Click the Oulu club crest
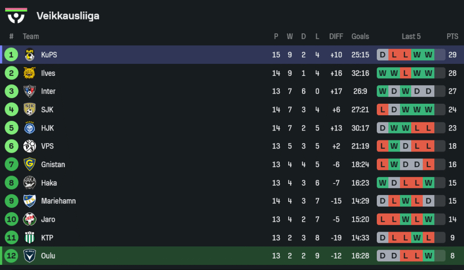464x270 pixels. (x=30, y=256)
